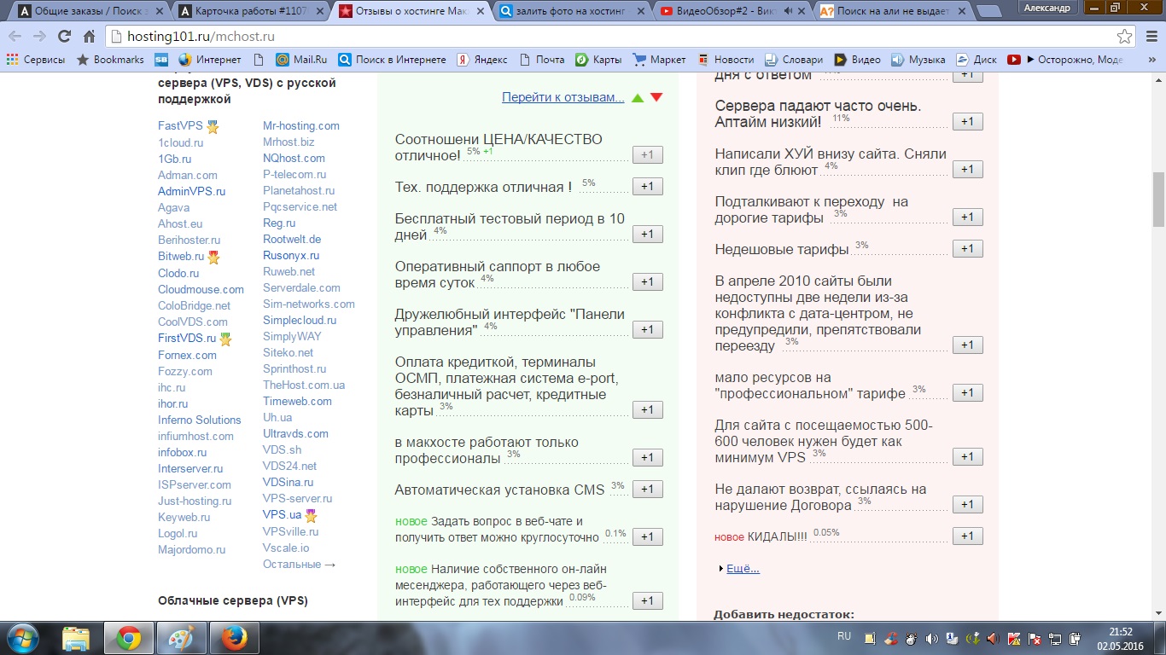Open the Маркет bookmark
This screenshot has height=655, width=1166.
pyautogui.click(x=659, y=60)
